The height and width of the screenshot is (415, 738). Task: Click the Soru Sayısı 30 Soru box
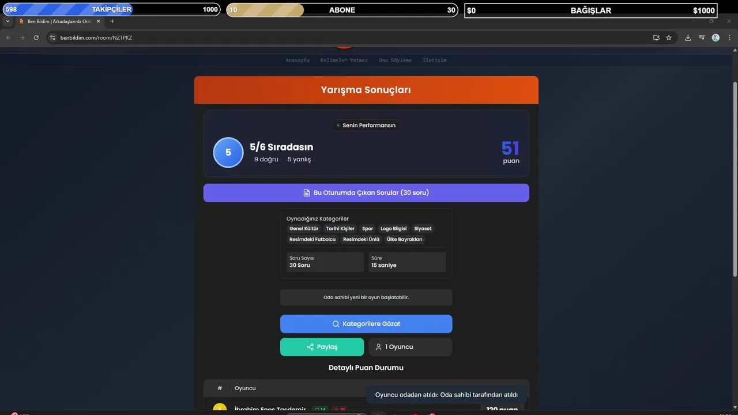pyautogui.click(x=325, y=262)
